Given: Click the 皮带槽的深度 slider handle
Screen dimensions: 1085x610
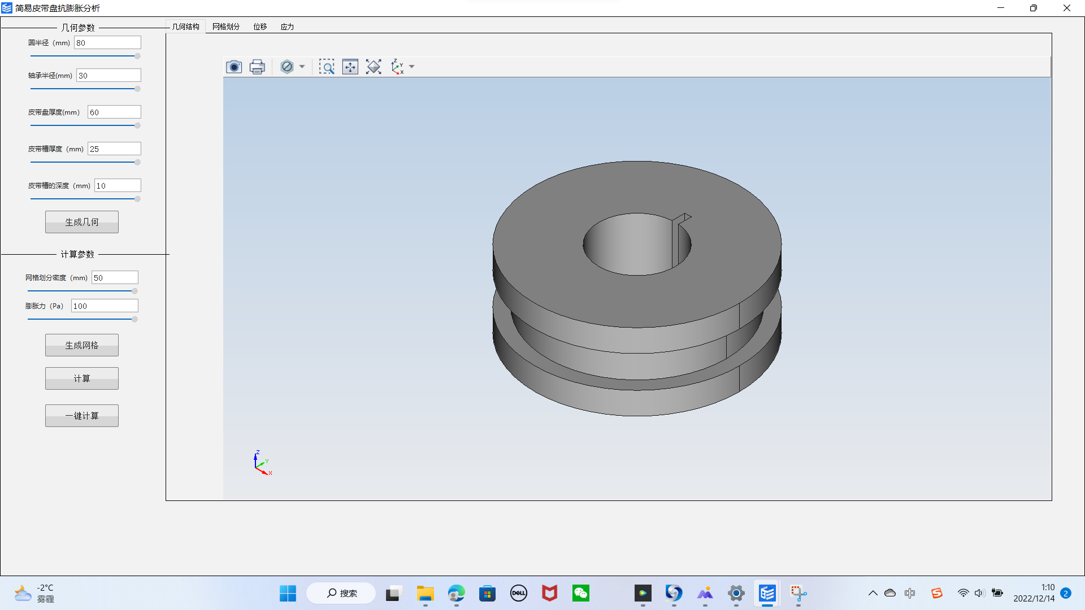Looking at the screenshot, I should pyautogui.click(x=137, y=199).
